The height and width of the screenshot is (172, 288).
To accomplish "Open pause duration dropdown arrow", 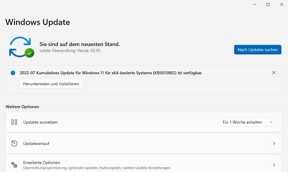I will [271, 122].
